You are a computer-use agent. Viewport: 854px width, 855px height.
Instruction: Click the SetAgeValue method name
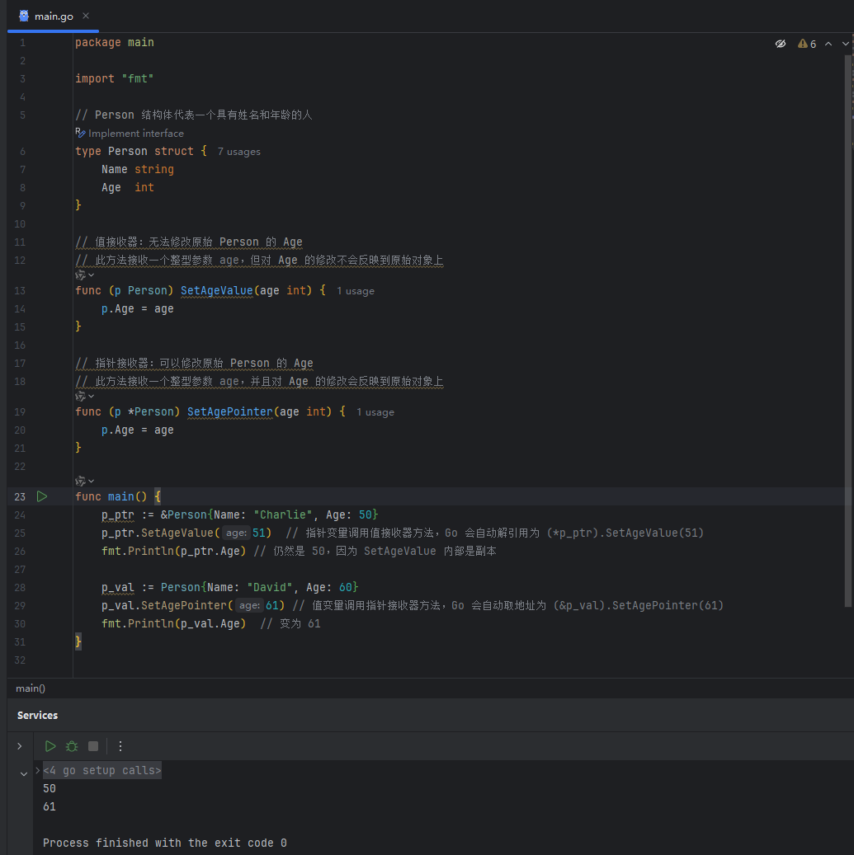[217, 291]
